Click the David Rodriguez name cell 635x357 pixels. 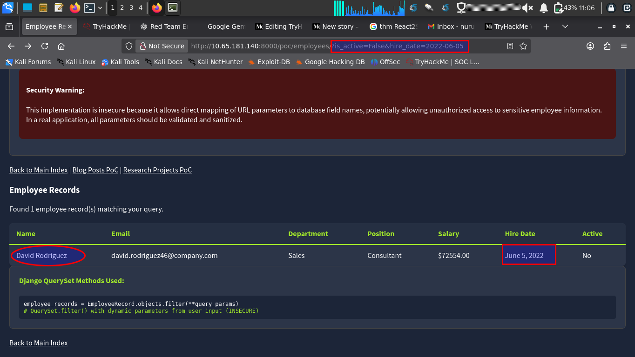tap(41, 256)
